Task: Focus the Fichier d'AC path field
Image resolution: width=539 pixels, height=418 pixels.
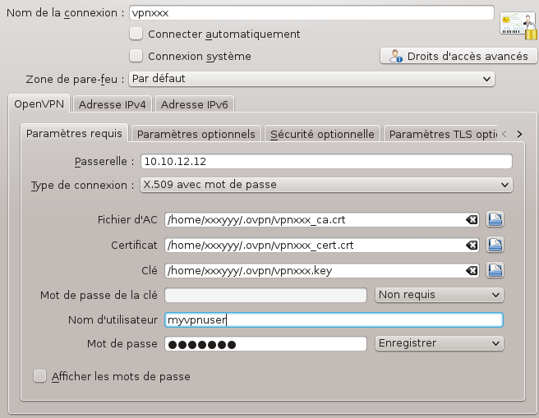Action: click(315, 220)
